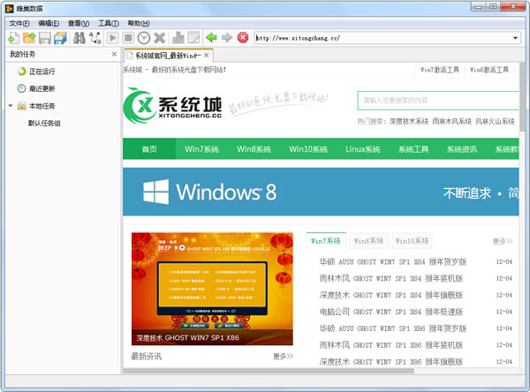Click hot search link 雨林木风系统
Image resolution: width=530 pixels, height=392 pixels.
pyautogui.click(x=452, y=121)
